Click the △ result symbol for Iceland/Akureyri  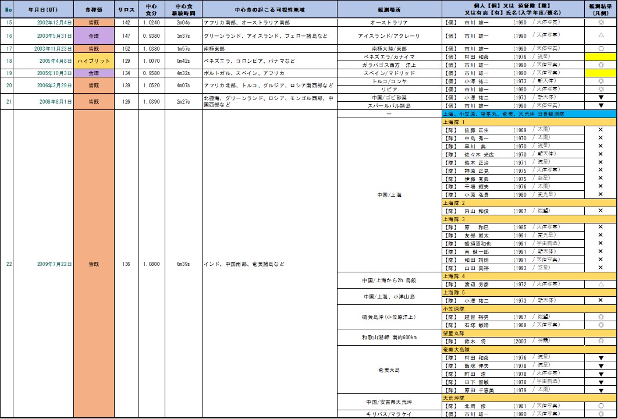coord(600,35)
